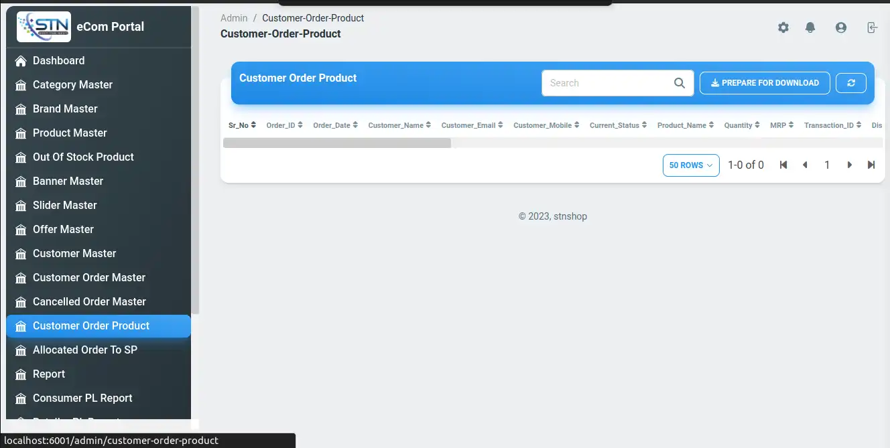Click the logout icon in header
890x448 pixels.
tap(871, 27)
